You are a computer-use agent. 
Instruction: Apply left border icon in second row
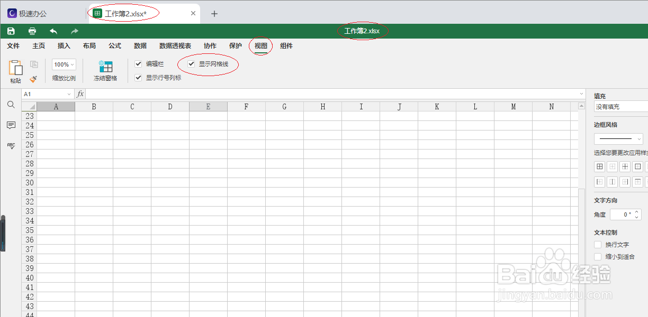[600, 182]
